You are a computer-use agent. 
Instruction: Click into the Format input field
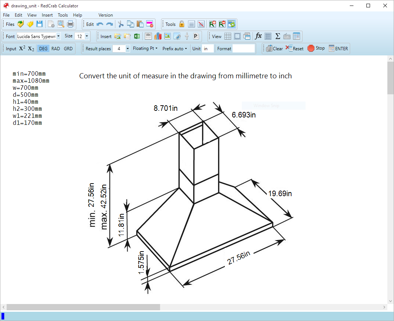point(244,48)
